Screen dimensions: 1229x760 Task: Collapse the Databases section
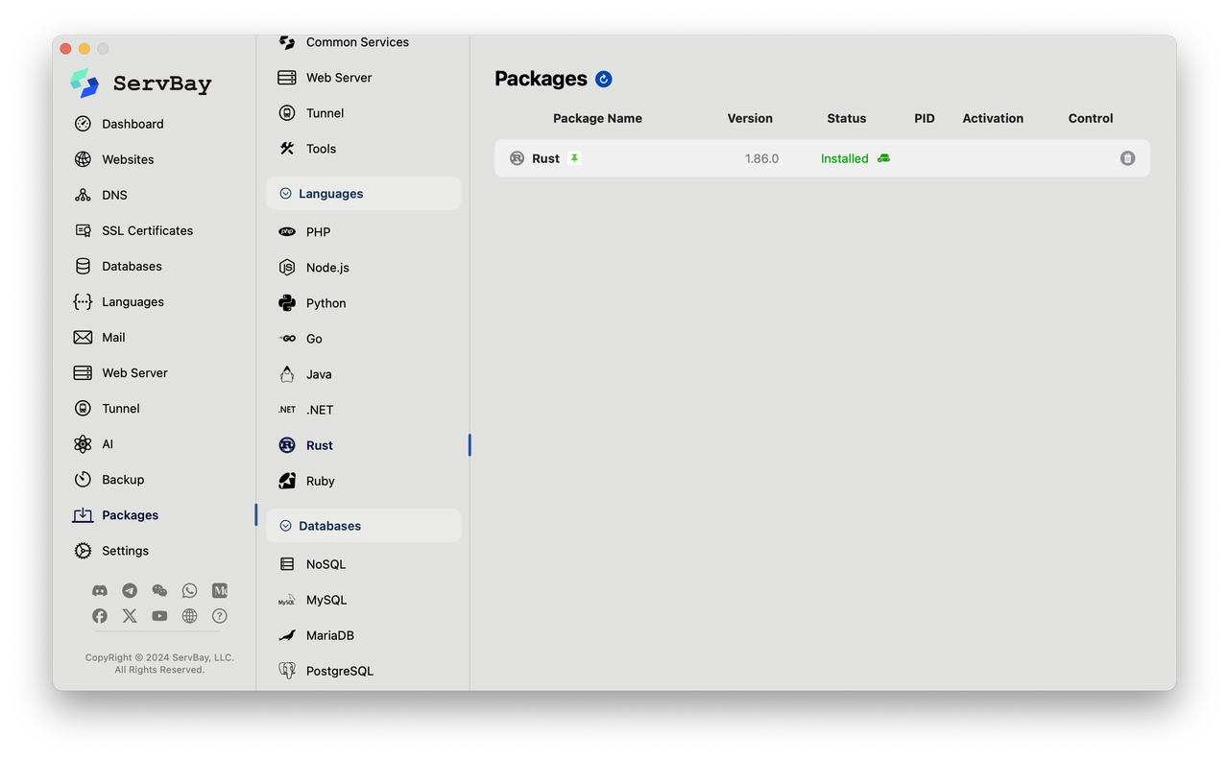(285, 526)
